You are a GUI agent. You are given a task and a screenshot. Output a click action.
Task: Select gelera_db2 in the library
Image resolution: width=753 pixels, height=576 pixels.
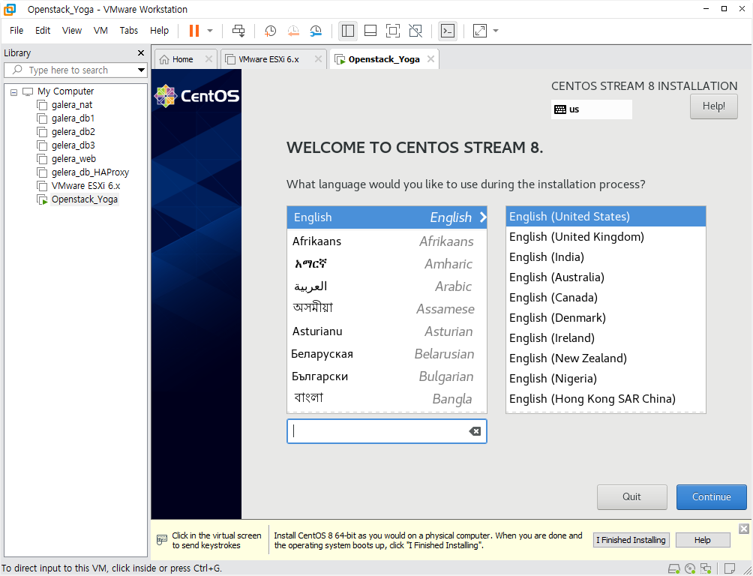click(x=73, y=132)
